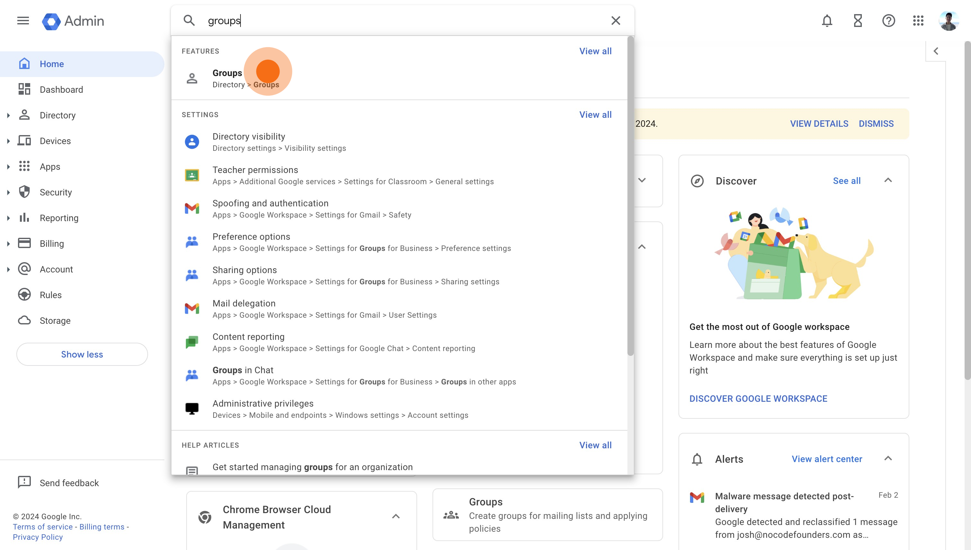Screen dimensions: 971x550
Task: Open Apps in the sidebar
Action: coord(50,167)
